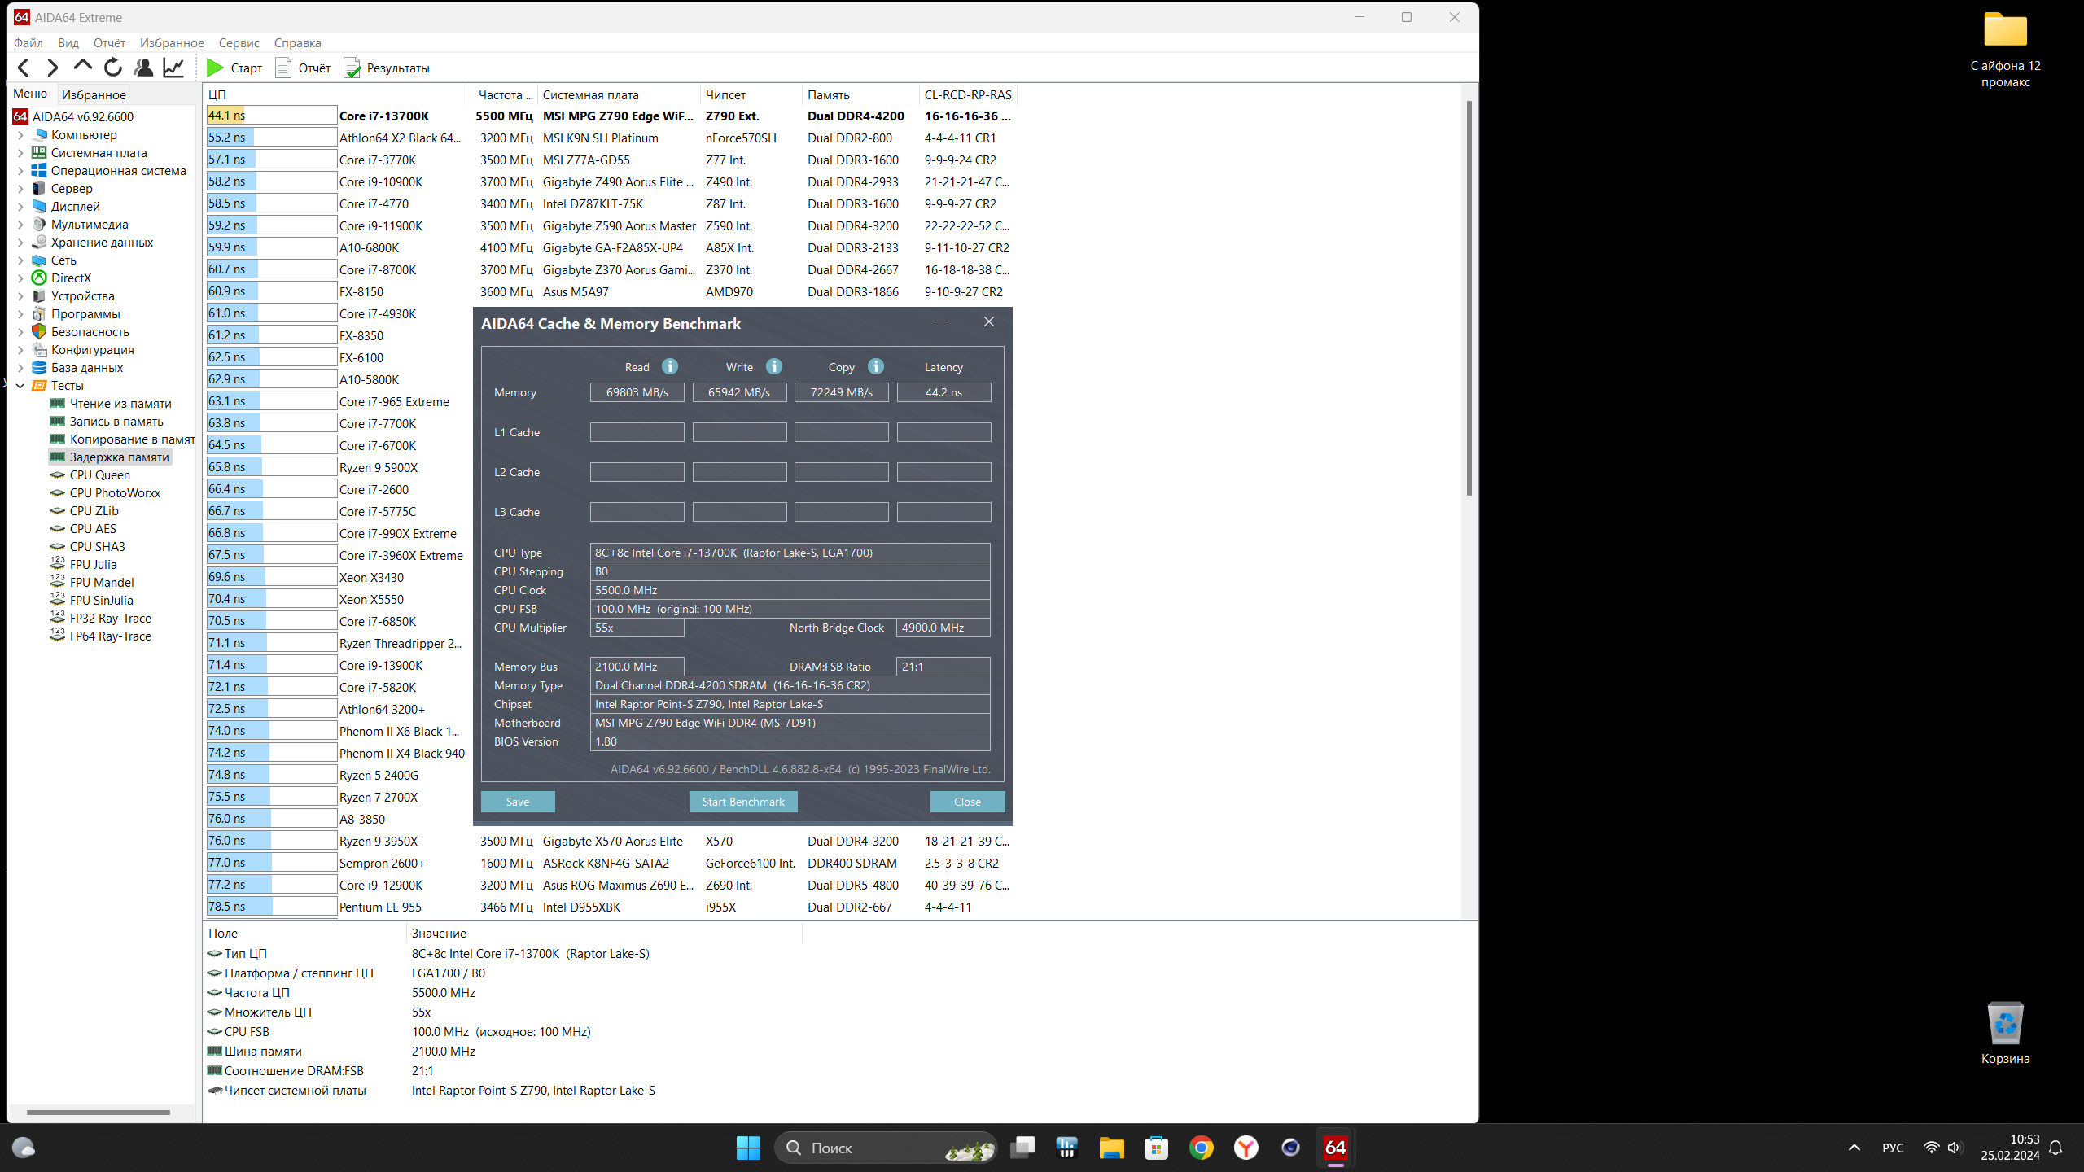Click the green Start benchmark arrow icon
2084x1172 pixels.
215,68
